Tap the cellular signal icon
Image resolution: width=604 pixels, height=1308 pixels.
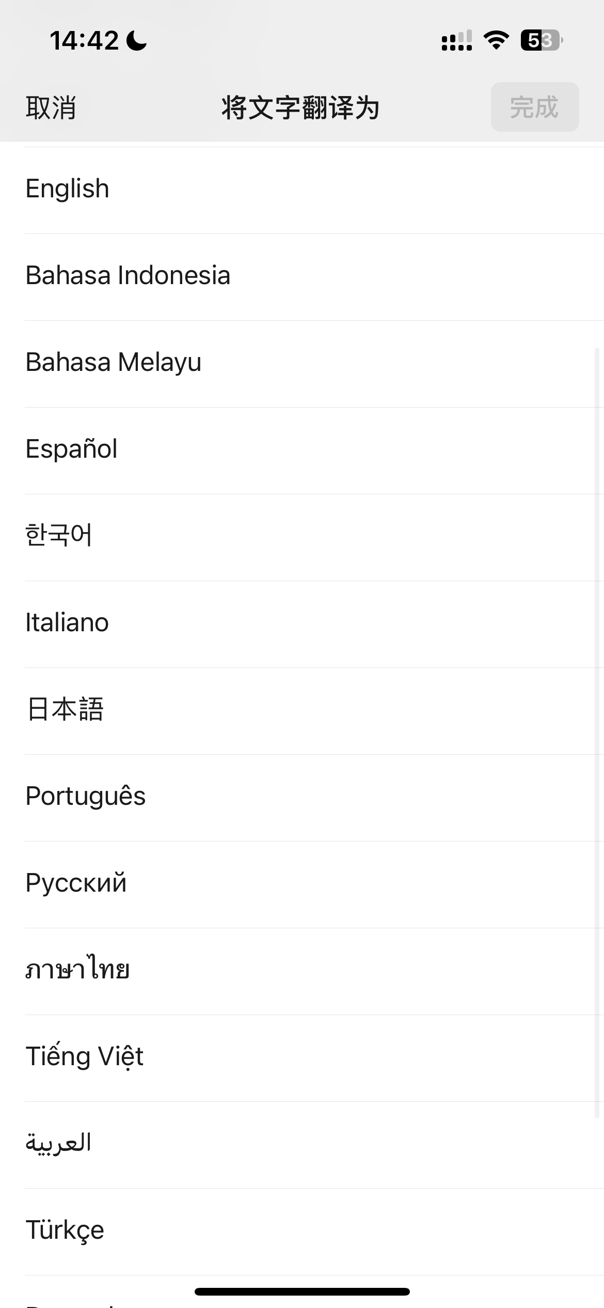coord(456,40)
